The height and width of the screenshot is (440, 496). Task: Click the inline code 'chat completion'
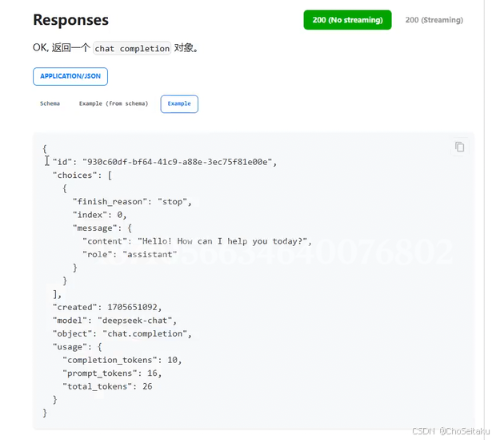(x=132, y=49)
